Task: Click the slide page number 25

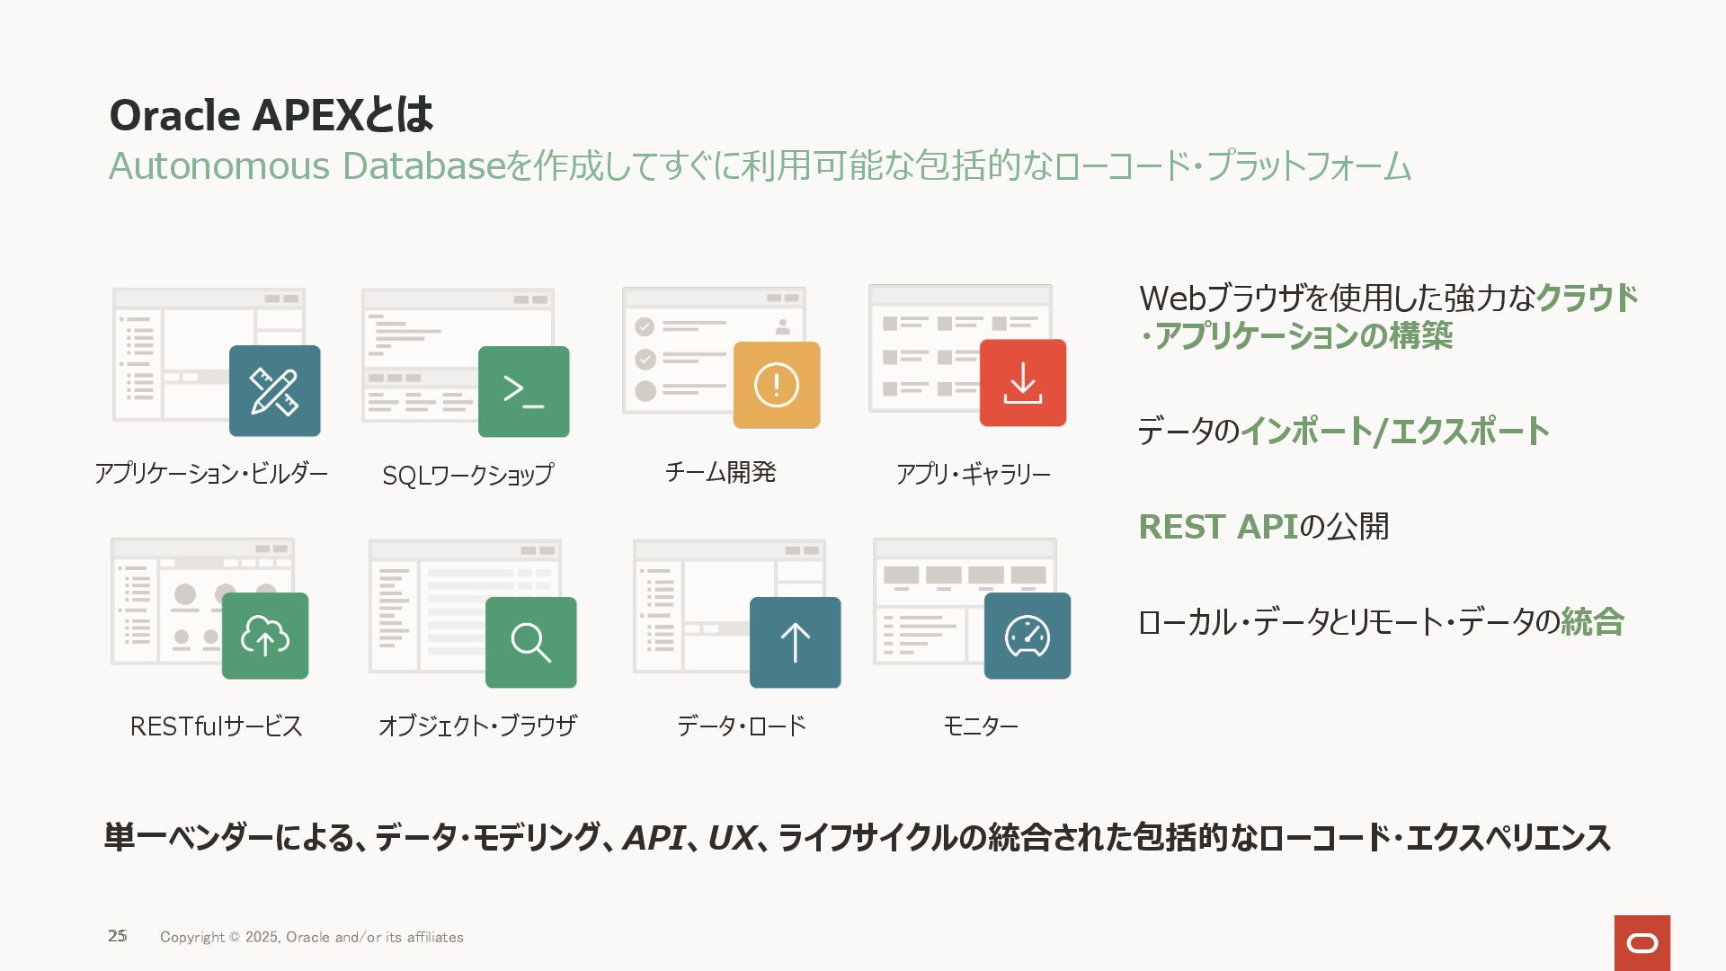Action: tap(118, 936)
